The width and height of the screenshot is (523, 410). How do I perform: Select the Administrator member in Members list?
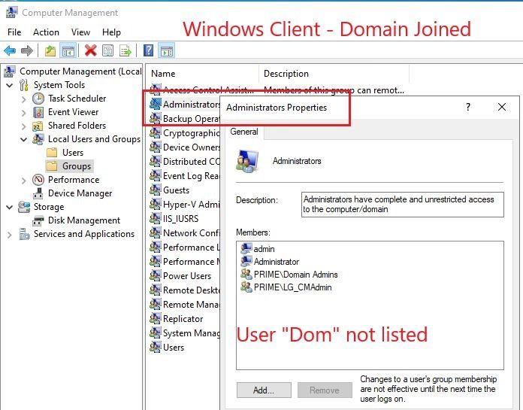(x=270, y=262)
